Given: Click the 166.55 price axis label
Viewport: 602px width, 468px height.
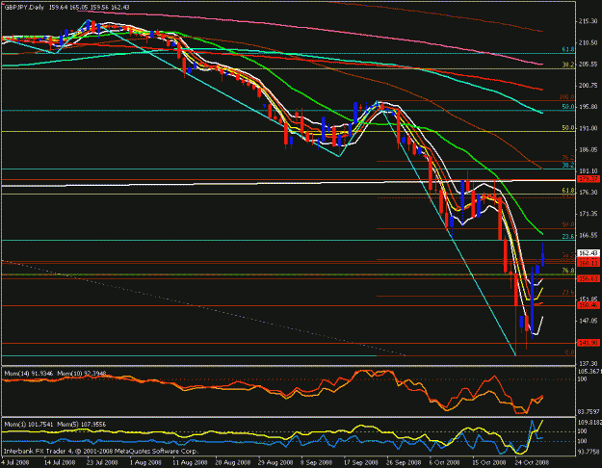Looking at the screenshot, I should (x=588, y=235).
